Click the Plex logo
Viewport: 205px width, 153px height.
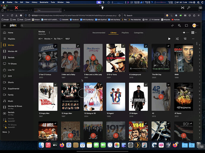[13, 25]
